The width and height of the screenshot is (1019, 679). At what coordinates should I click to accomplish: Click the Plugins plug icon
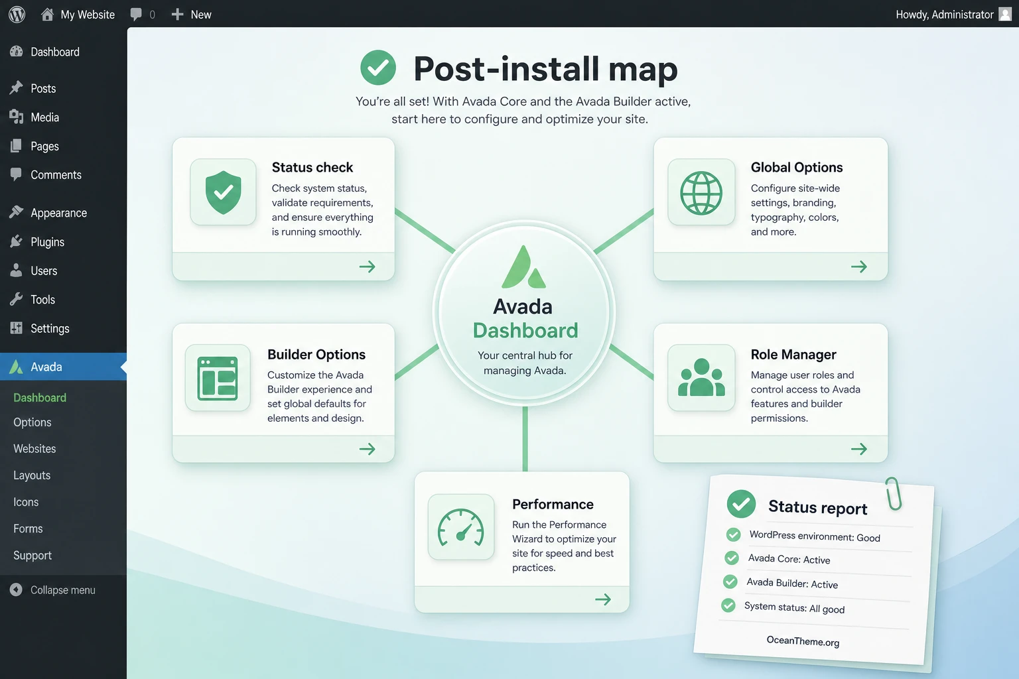(17, 242)
